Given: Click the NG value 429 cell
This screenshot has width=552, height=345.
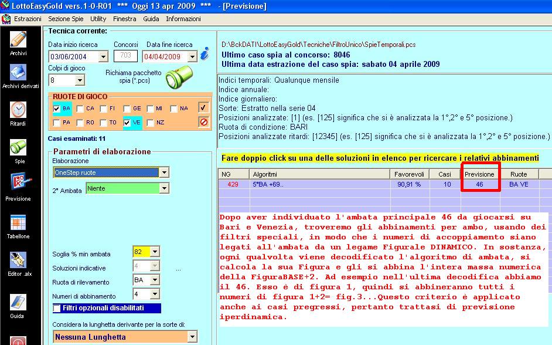Looking at the screenshot, I should click(x=234, y=184).
